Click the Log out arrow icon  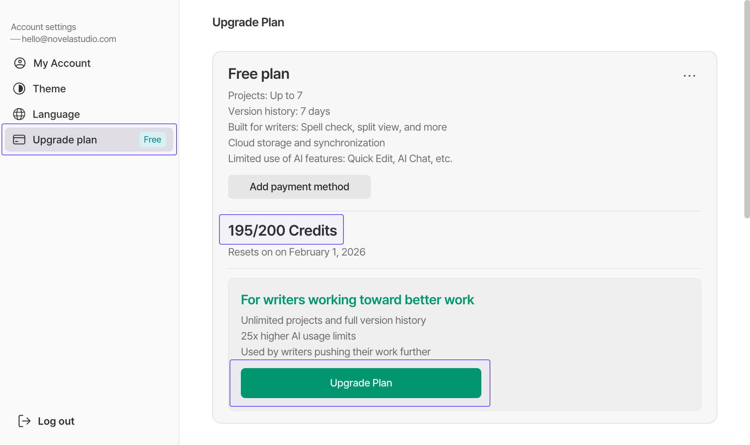point(24,421)
